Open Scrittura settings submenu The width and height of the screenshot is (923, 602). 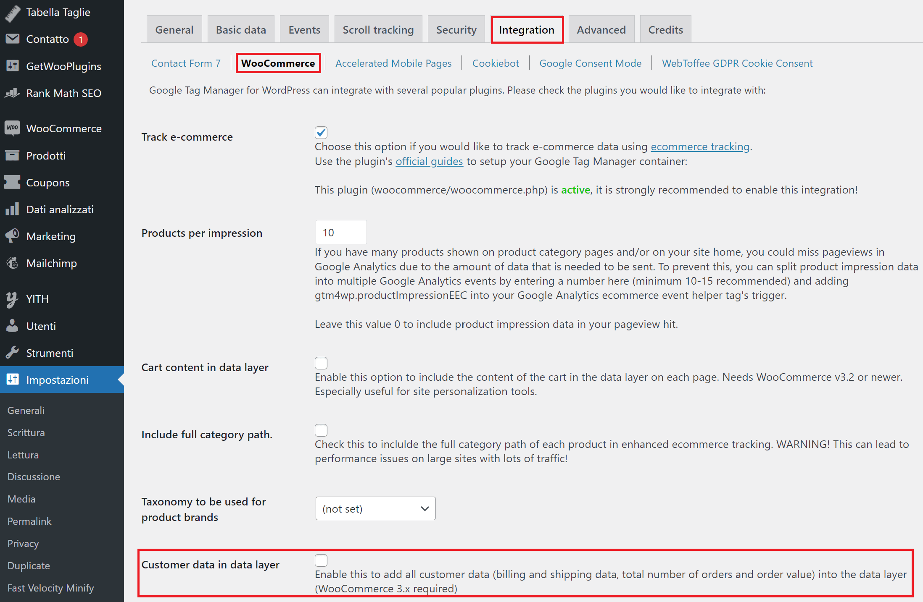pyautogui.click(x=26, y=432)
